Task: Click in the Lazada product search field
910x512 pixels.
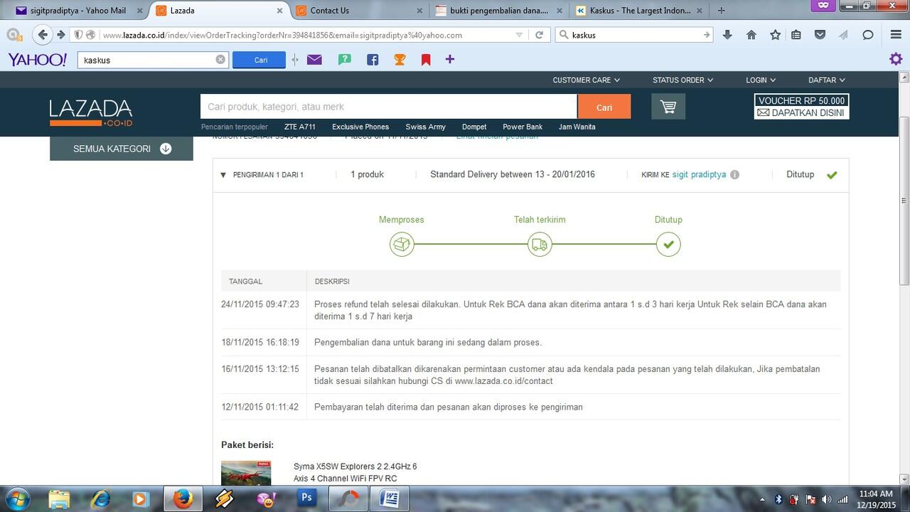Action: (x=389, y=107)
